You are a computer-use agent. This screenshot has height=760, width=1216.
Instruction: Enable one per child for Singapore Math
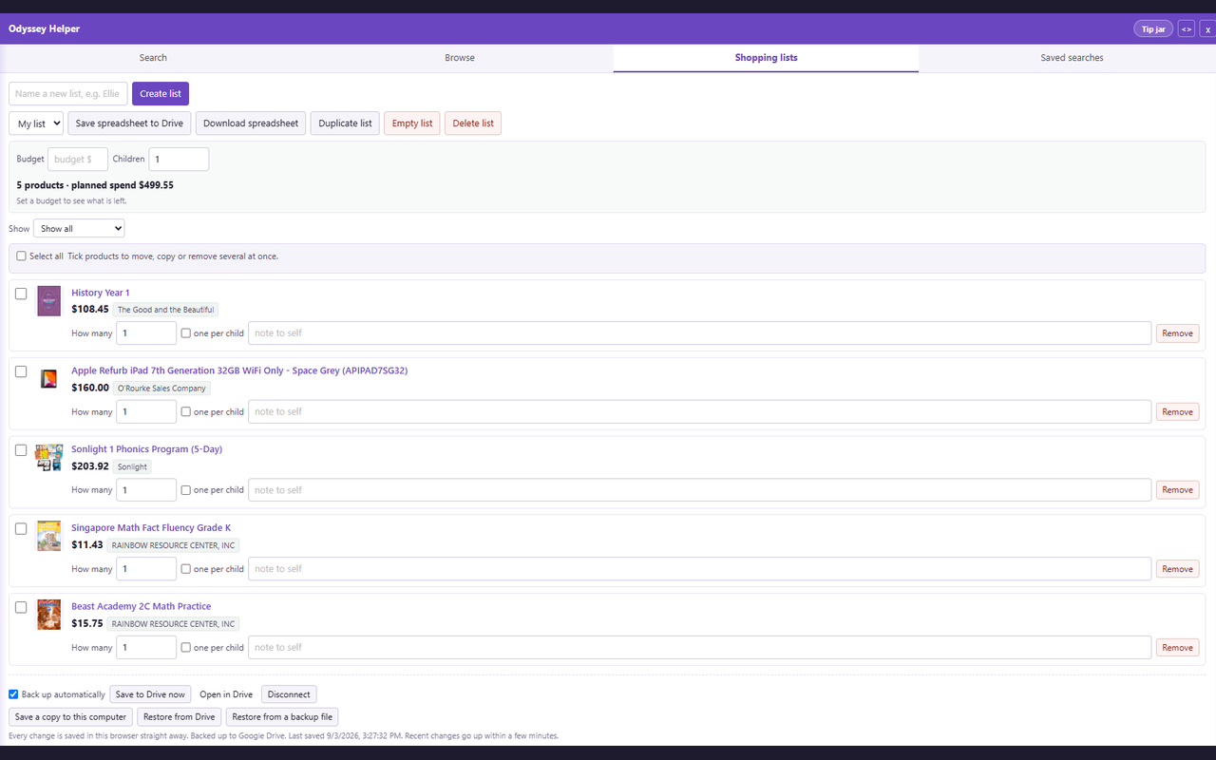click(x=186, y=569)
